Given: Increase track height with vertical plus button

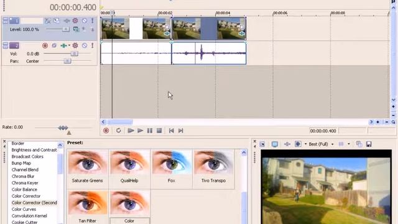Looking at the screenshot, I should click(394, 106).
